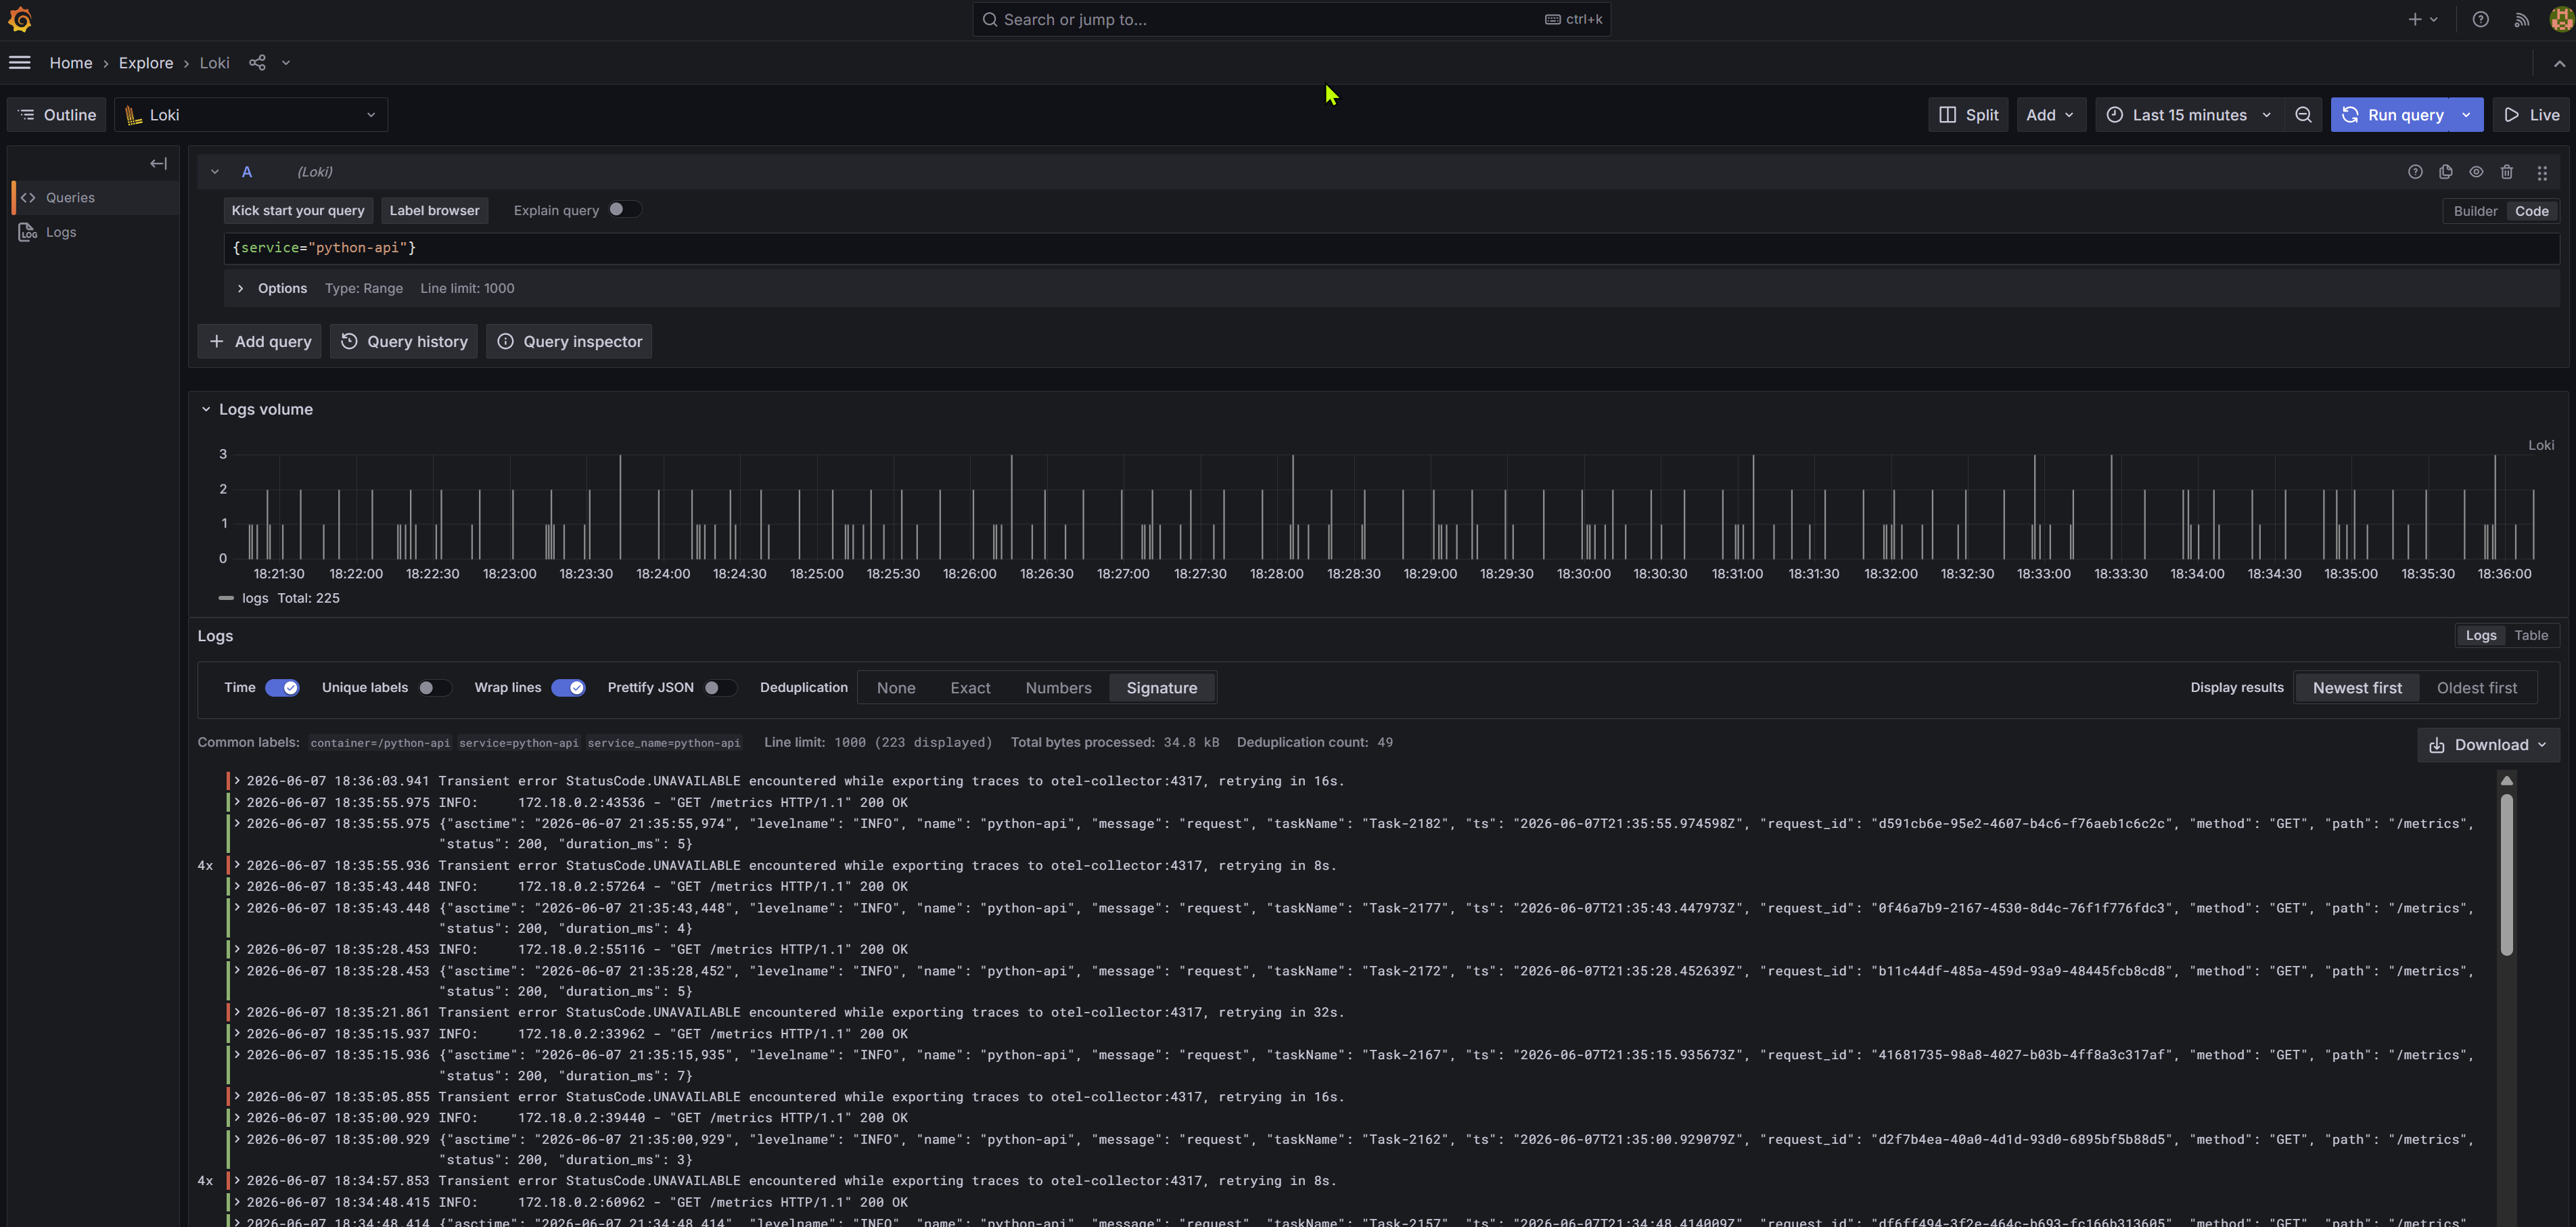
Task: Grab the query A drag handle icon
Action: pos(2542,173)
